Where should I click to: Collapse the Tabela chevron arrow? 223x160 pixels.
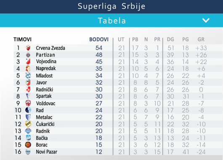pyautogui.click(x=206, y=20)
